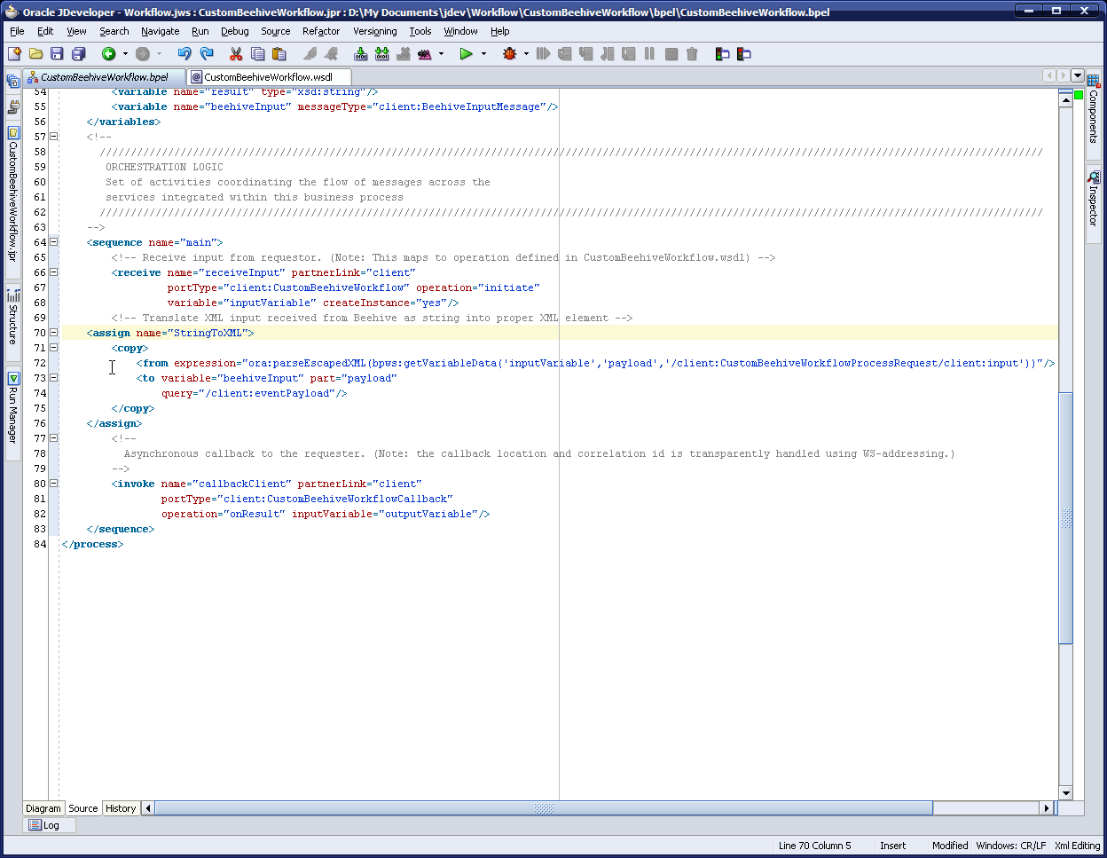Click the Paste toolbar icon

pyautogui.click(x=279, y=53)
